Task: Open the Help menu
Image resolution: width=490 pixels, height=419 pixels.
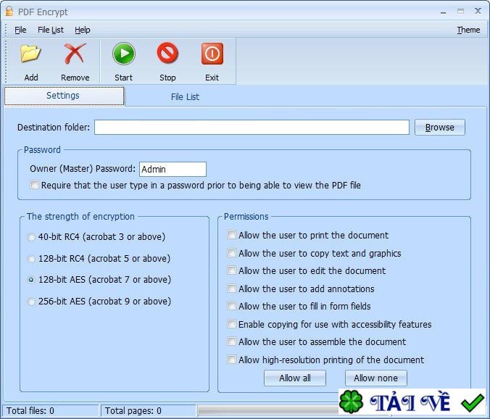Action: pyautogui.click(x=83, y=30)
